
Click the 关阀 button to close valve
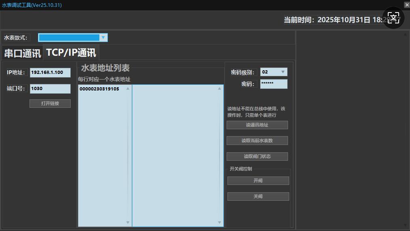(x=258, y=196)
